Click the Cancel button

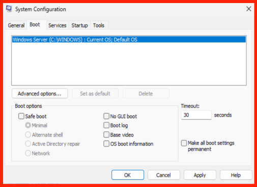pos(164,175)
